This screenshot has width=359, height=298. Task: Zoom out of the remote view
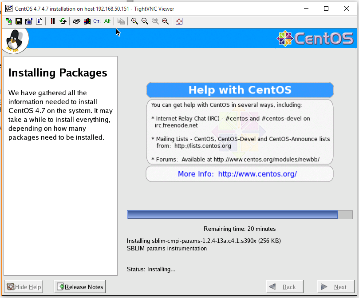(x=145, y=21)
